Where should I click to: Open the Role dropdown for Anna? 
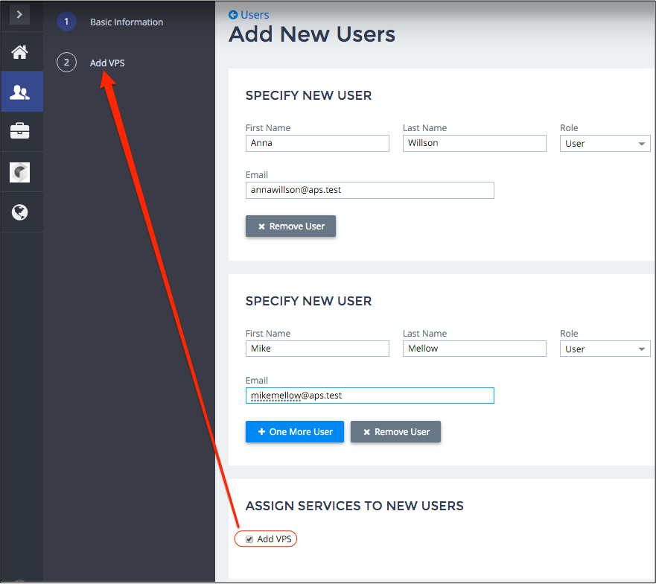(605, 144)
